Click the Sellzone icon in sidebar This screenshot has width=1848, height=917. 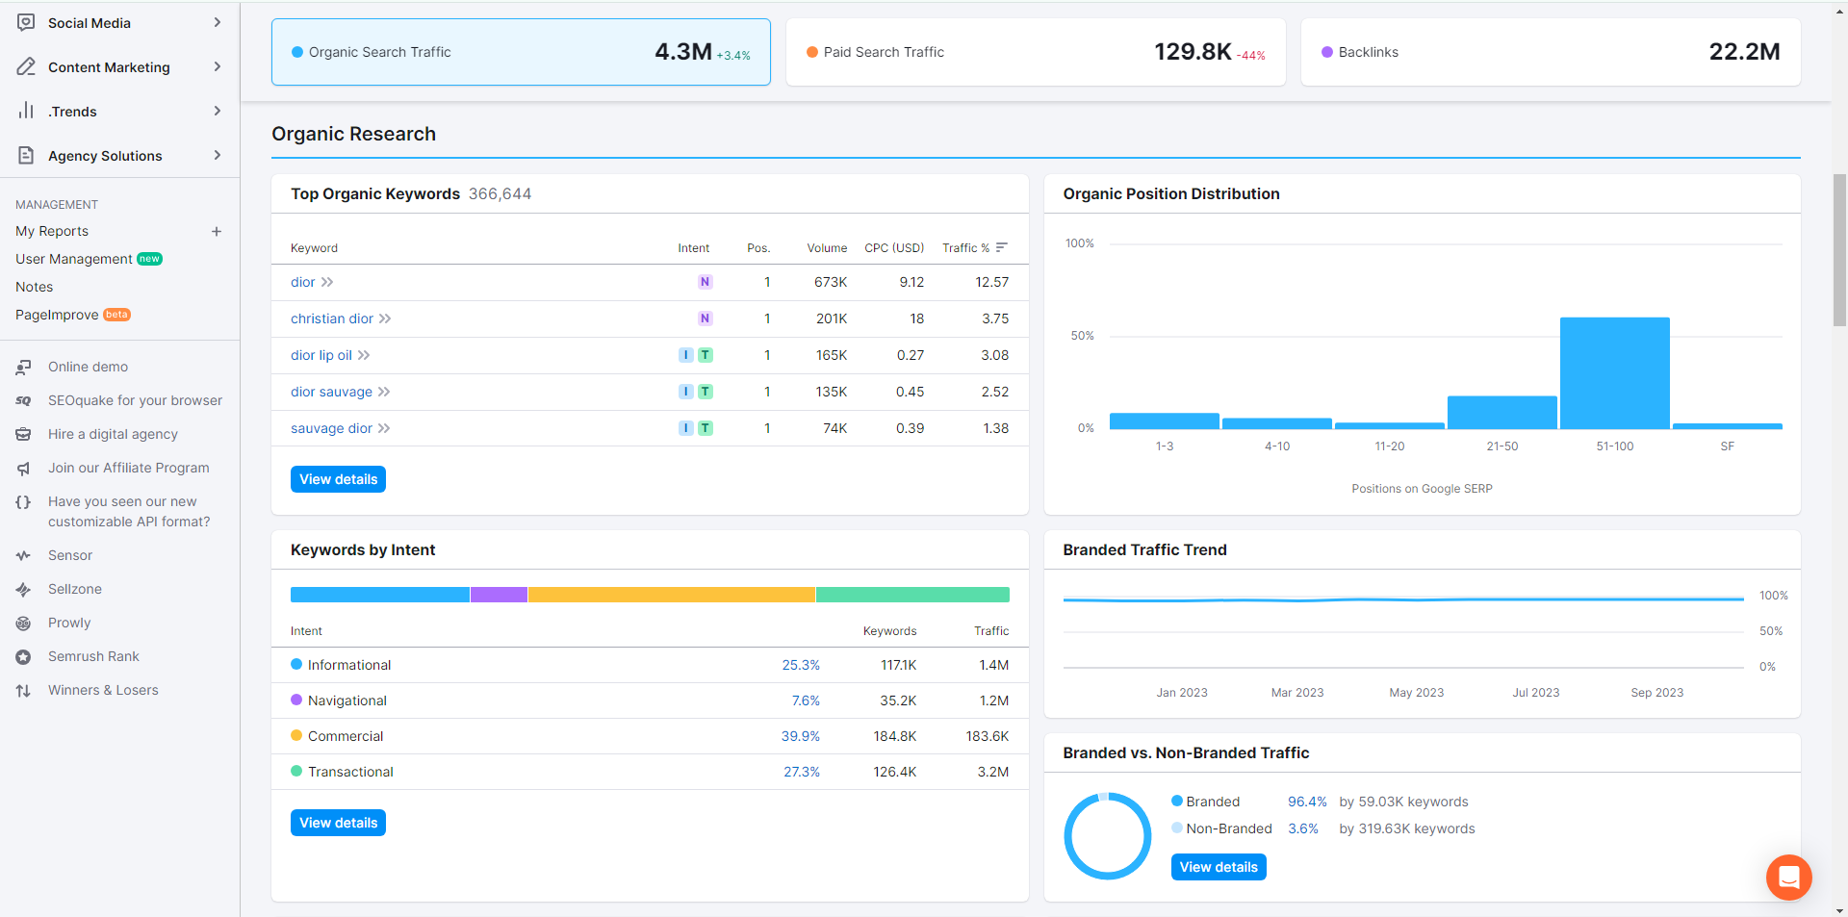point(23,590)
